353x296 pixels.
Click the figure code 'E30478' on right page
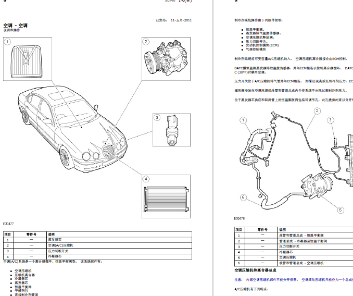pos(239,218)
